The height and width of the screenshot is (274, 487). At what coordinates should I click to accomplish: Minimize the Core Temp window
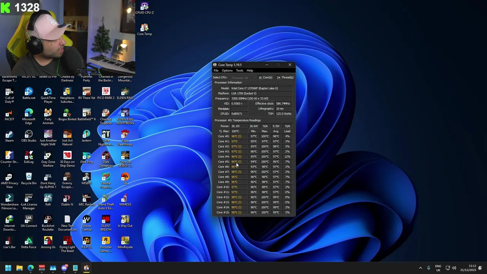point(267,65)
